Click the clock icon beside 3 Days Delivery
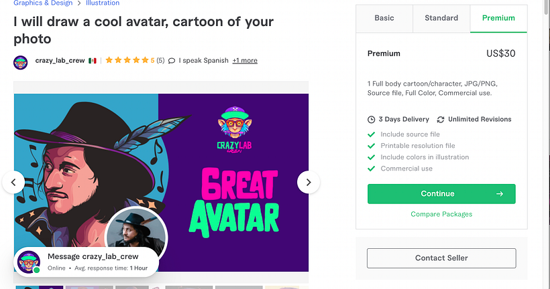Screen dimensions: 550x289 pyautogui.click(x=372, y=120)
